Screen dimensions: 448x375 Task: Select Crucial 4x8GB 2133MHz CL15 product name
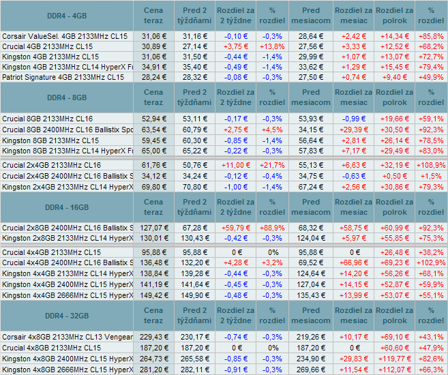point(51,348)
